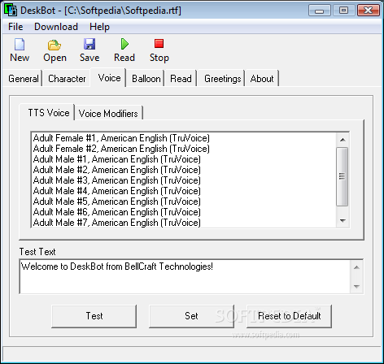Minimize the DeskBot window
384x364 pixels.
click(320, 11)
